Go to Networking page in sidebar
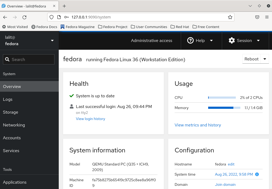 (x=14, y=125)
